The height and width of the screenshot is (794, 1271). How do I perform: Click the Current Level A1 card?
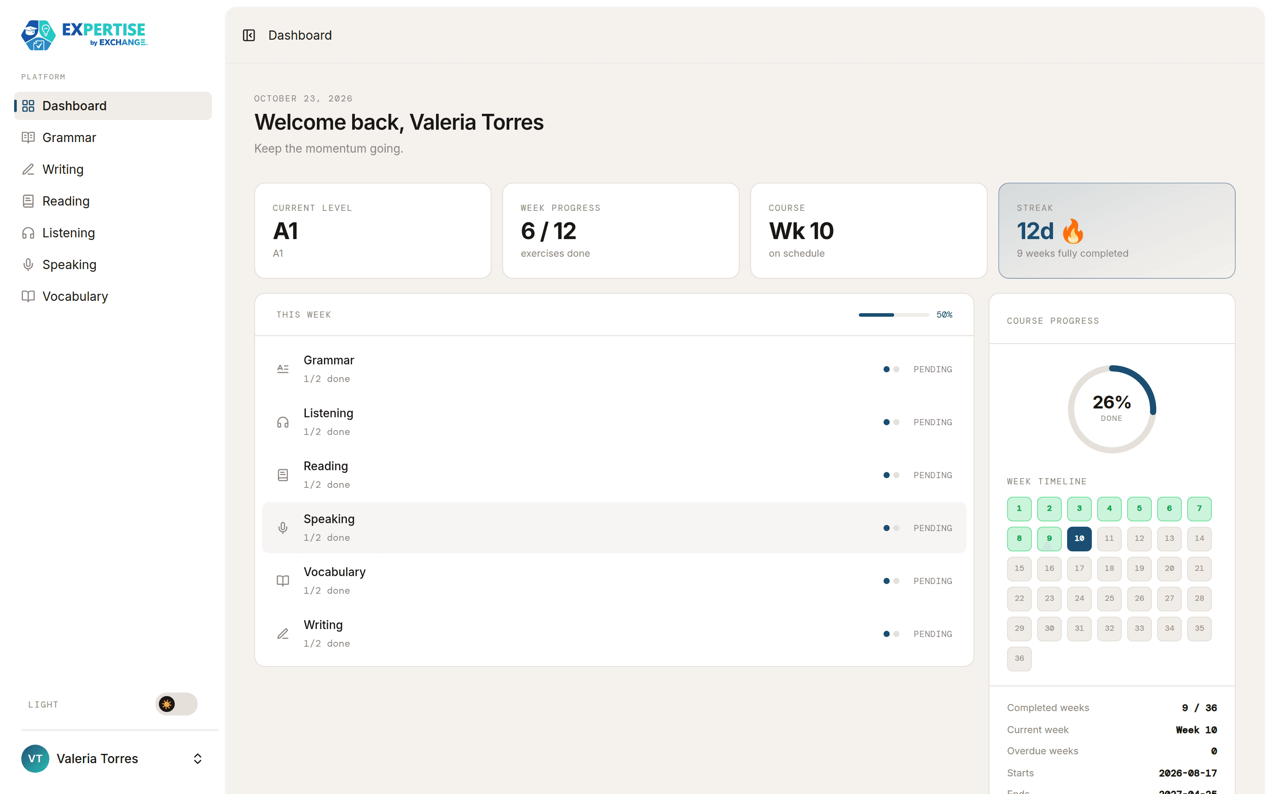373,231
